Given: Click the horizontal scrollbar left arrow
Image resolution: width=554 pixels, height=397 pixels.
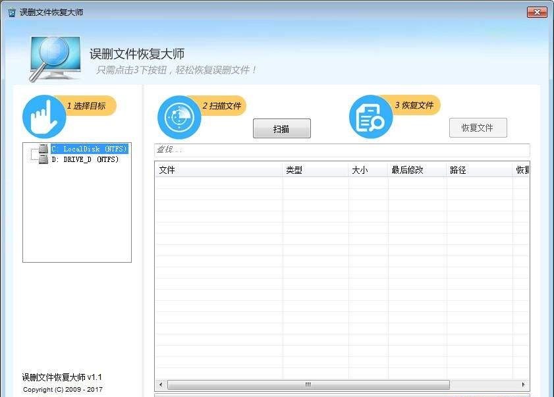Looking at the screenshot, I should (161, 384).
